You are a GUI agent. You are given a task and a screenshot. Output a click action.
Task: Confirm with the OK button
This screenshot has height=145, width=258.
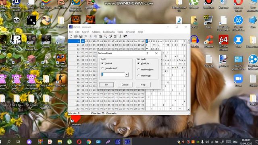point(106,85)
